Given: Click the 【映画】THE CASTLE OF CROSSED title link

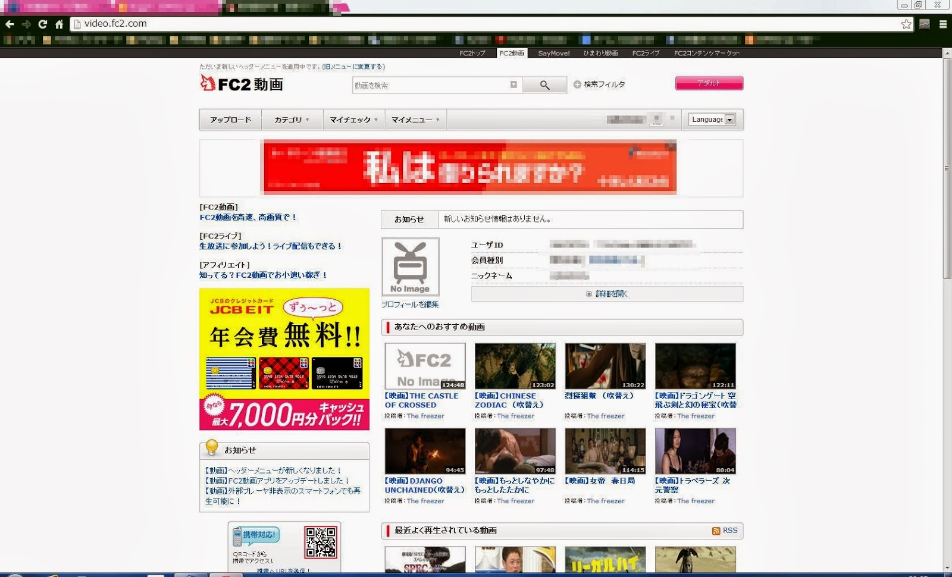Looking at the screenshot, I should click(x=422, y=400).
